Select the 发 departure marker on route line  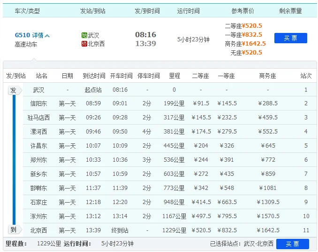click(14, 90)
